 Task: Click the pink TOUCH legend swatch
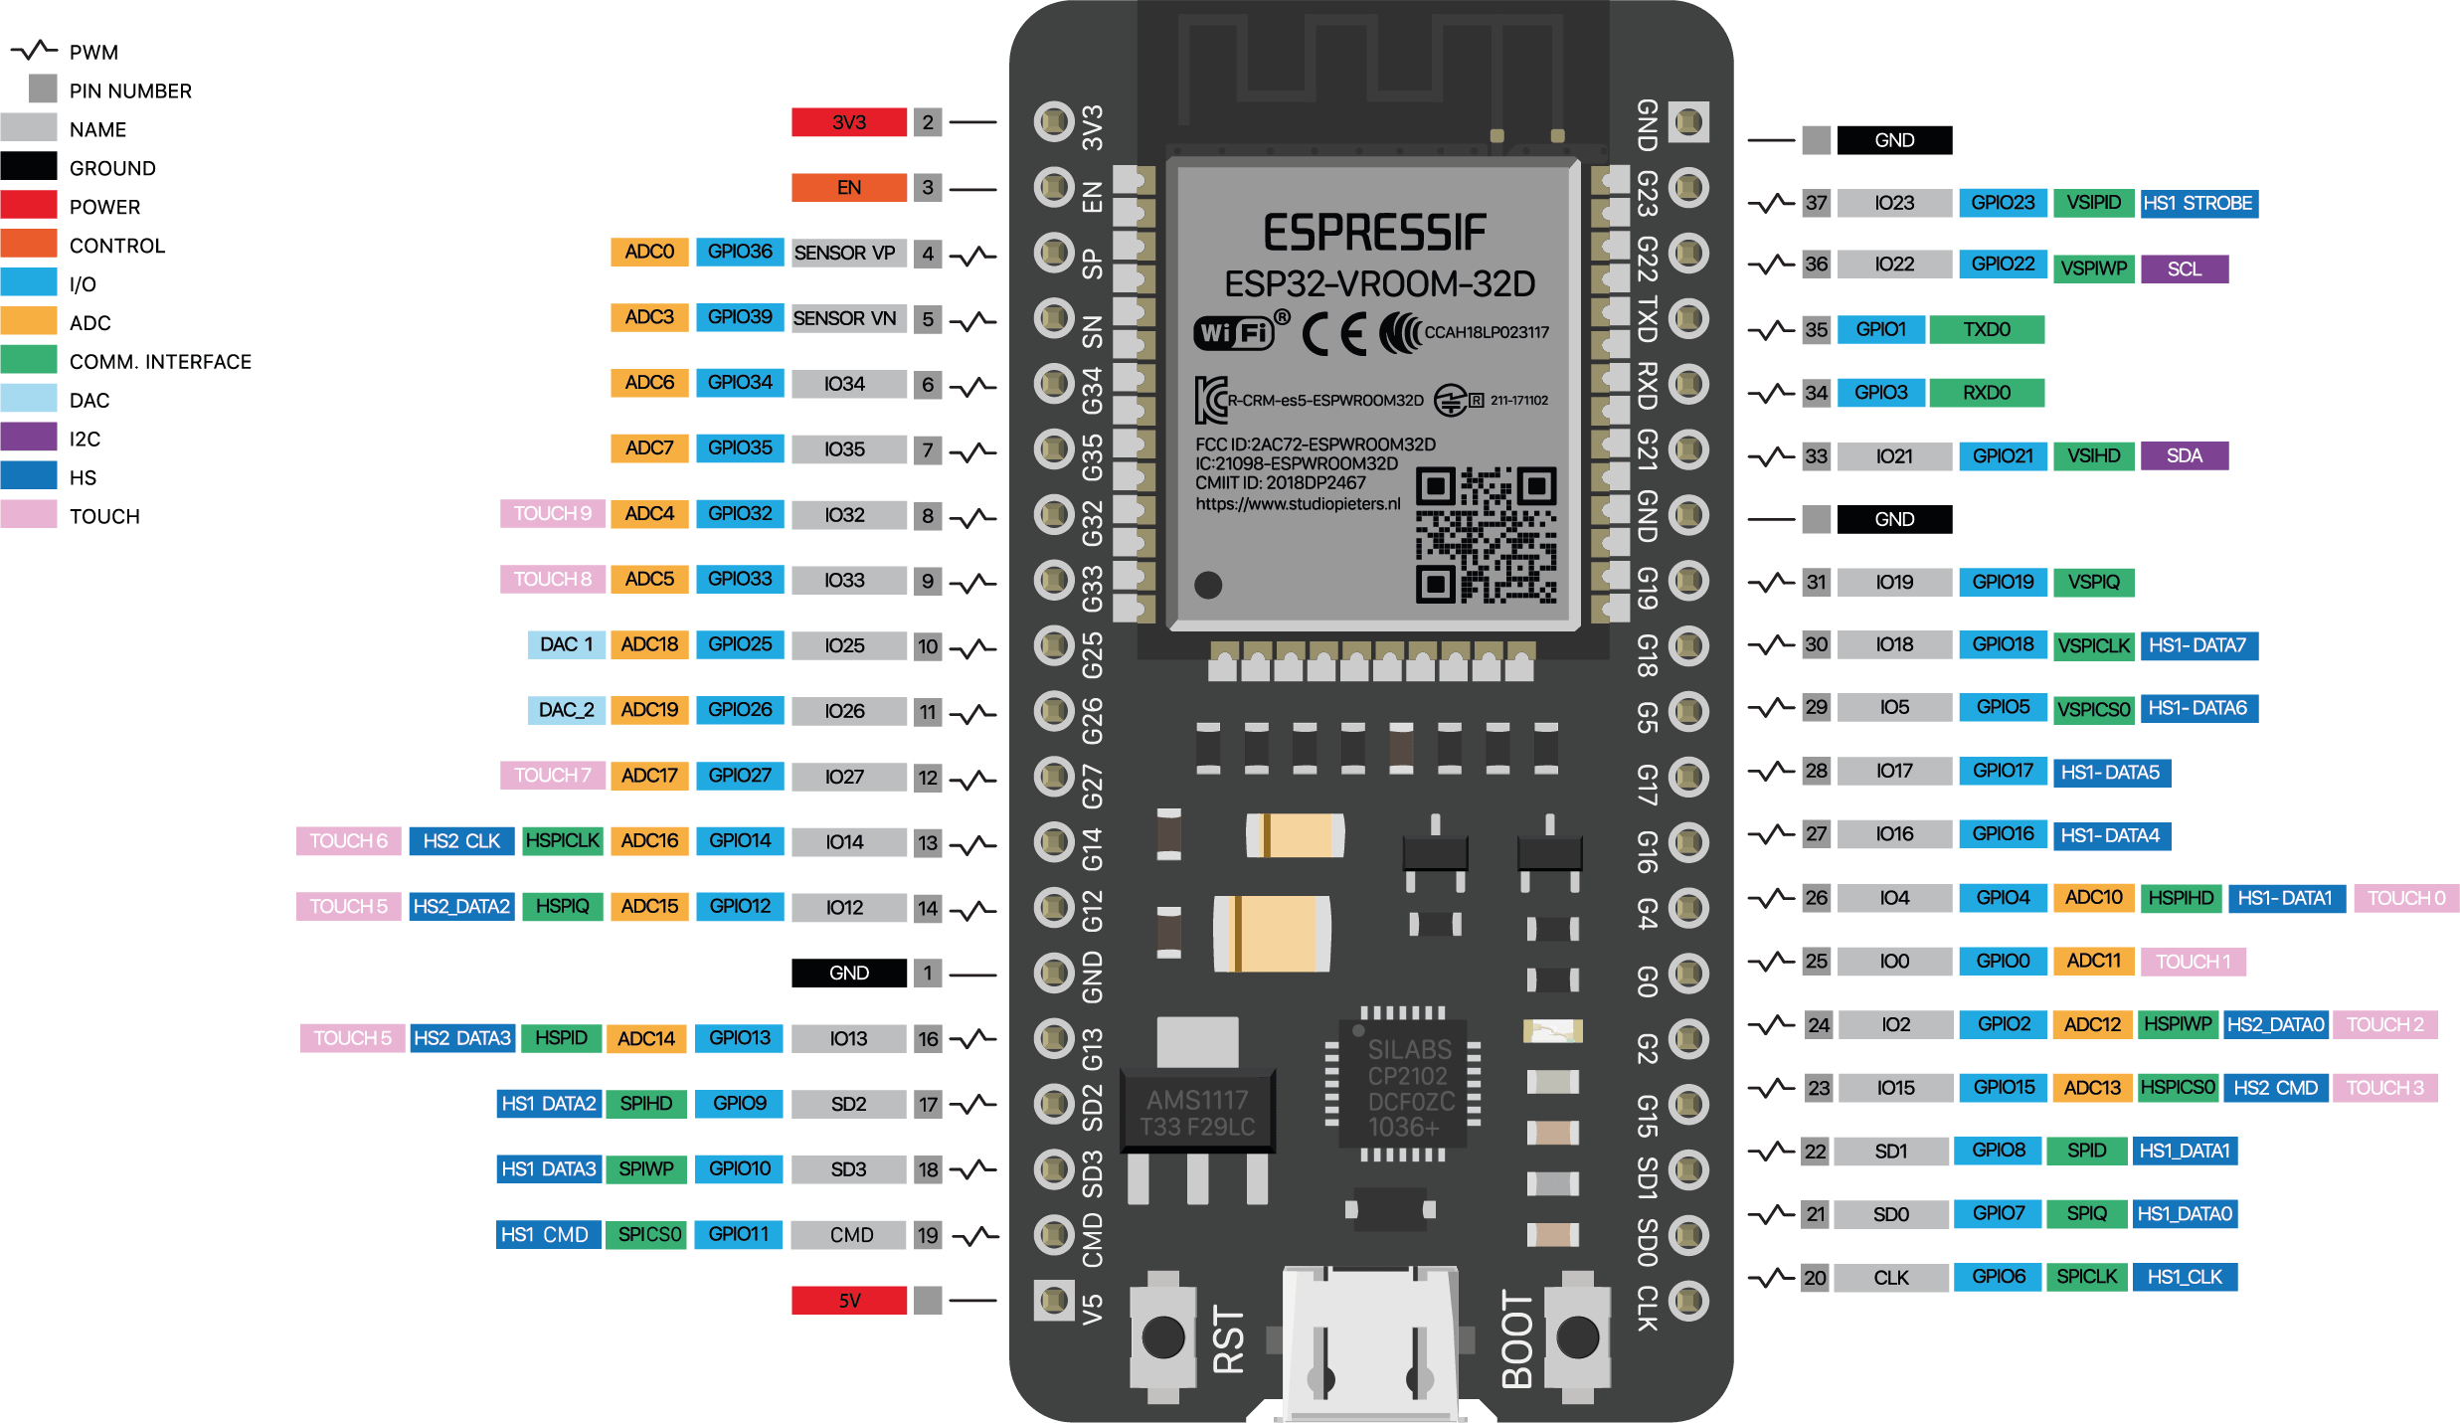point(29,515)
